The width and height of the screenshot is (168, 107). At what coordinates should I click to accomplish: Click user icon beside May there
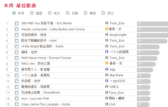(x=107, y=75)
